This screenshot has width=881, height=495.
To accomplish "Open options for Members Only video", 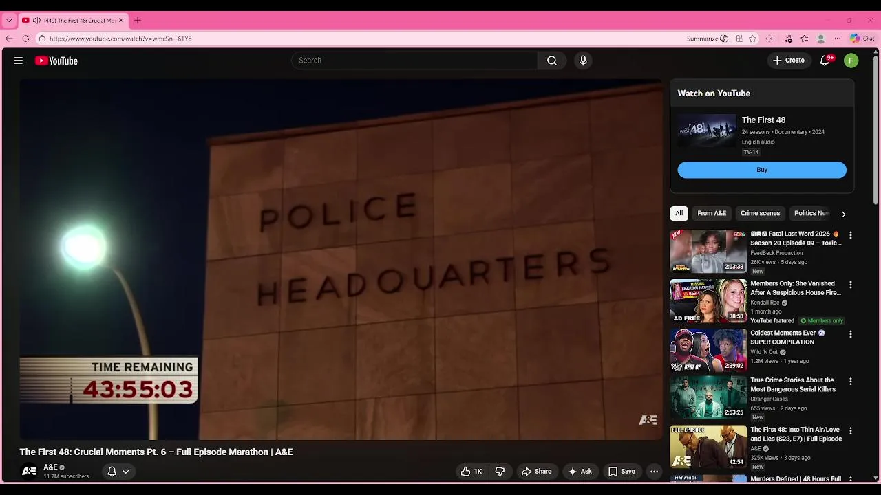I will (x=850, y=285).
